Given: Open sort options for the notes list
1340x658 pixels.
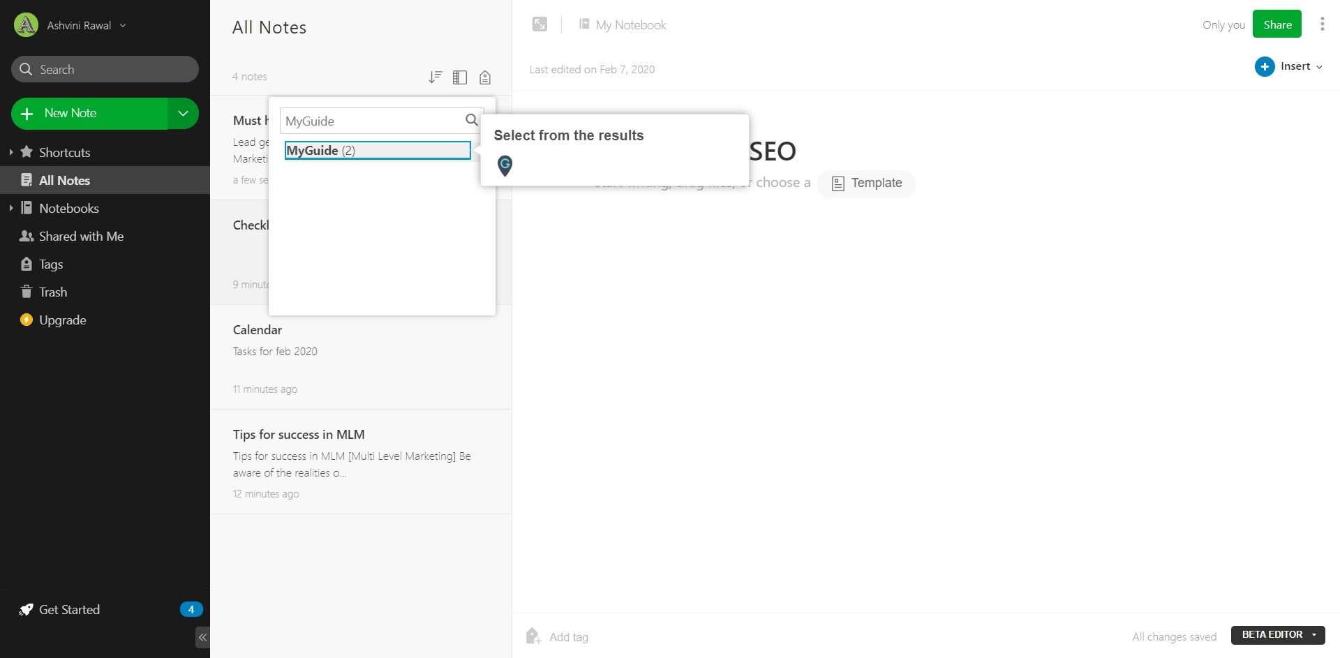Looking at the screenshot, I should point(435,77).
